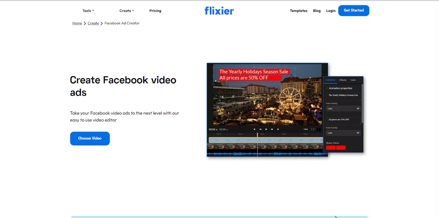The image size is (439, 218).
Task: Click the 00:03 current timecode
Action: point(213,129)
